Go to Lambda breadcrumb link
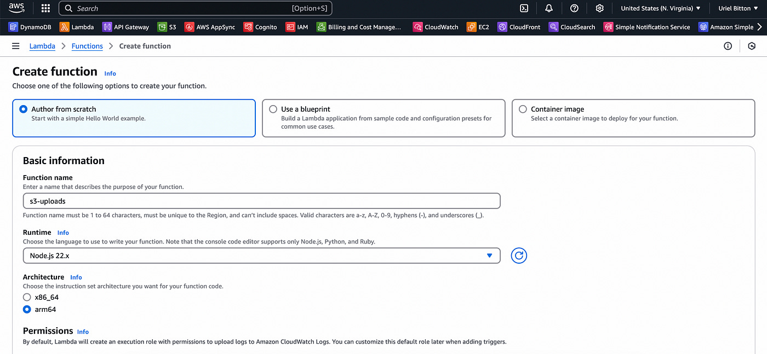The width and height of the screenshot is (767, 354). tap(42, 46)
